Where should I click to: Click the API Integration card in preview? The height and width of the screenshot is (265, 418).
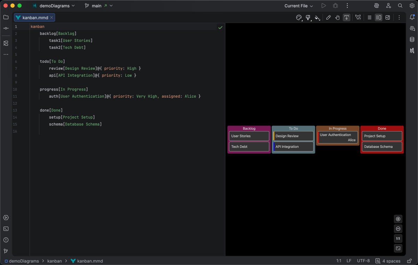[x=293, y=146]
